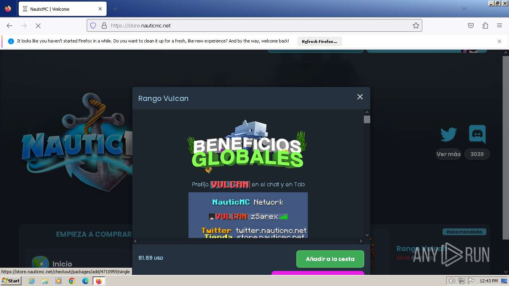
Task: Click the system tray volume icon
Action: (x=452, y=281)
